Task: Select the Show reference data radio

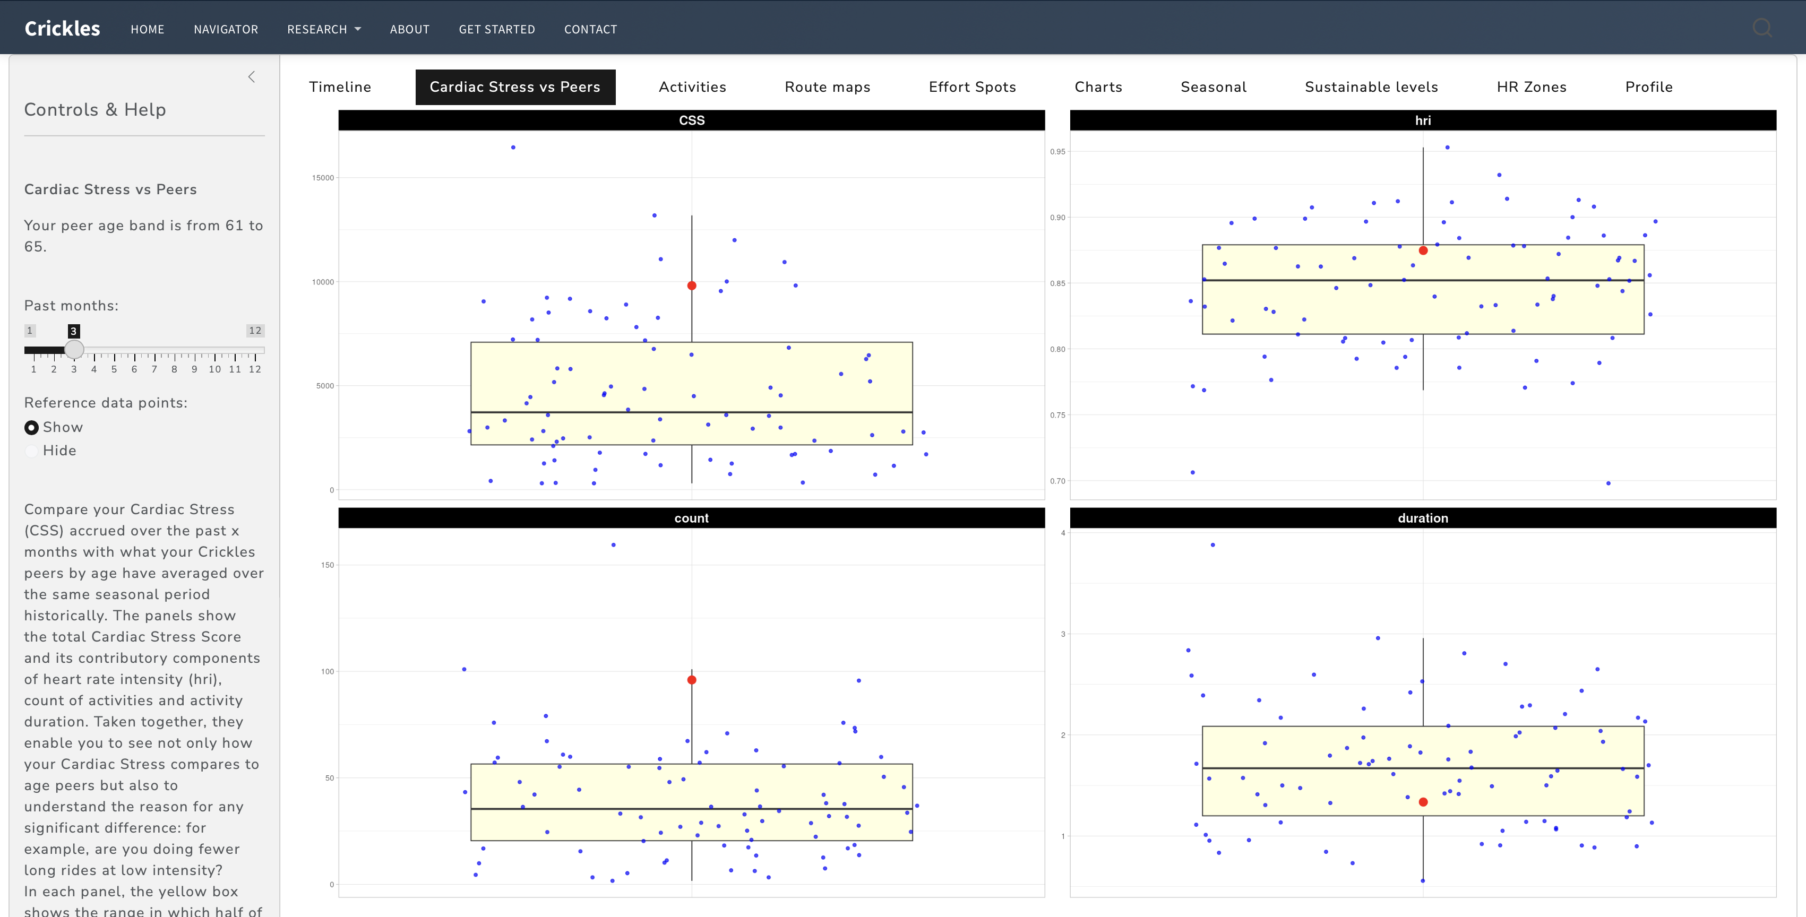Action: tap(31, 428)
